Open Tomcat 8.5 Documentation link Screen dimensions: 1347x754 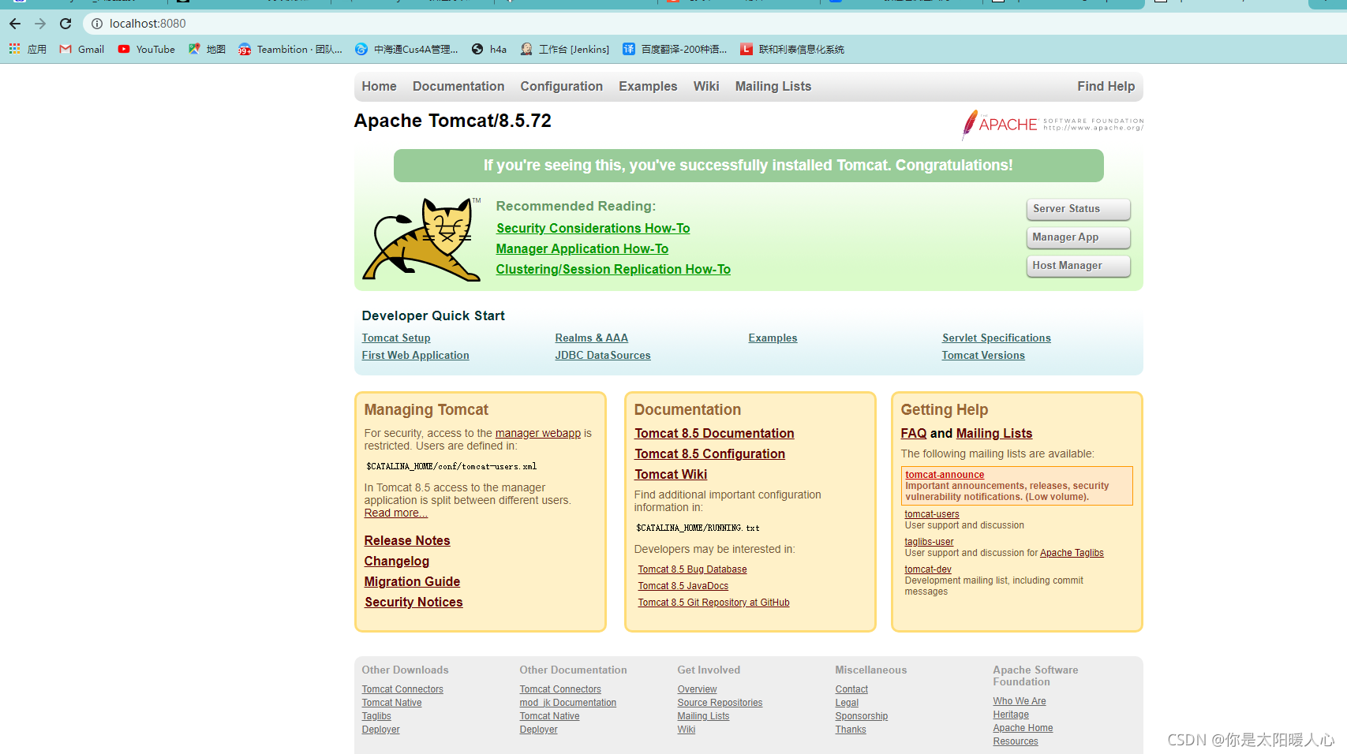click(714, 433)
